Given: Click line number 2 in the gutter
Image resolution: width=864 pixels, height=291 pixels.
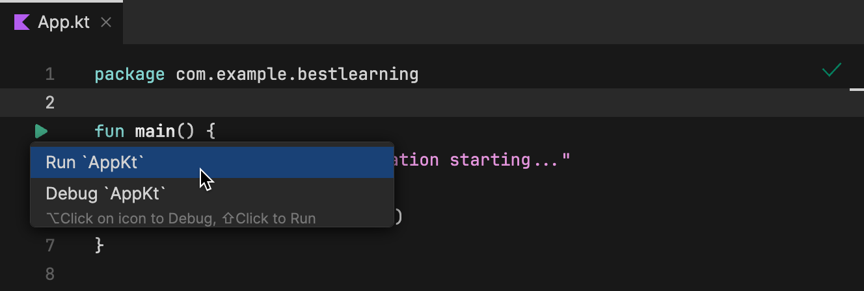Looking at the screenshot, I should [50, 103].
